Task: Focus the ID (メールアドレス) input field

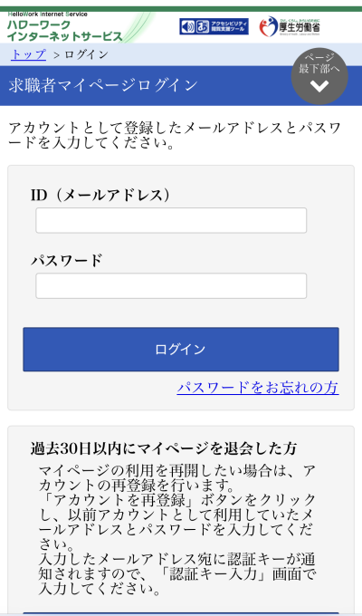Action: point(171,220)
